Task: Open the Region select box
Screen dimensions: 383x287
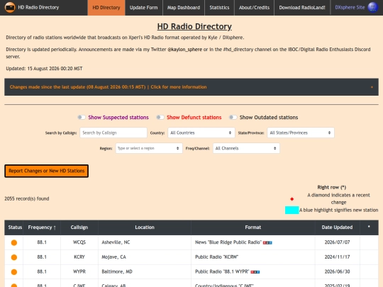Action: click(149, 148)
